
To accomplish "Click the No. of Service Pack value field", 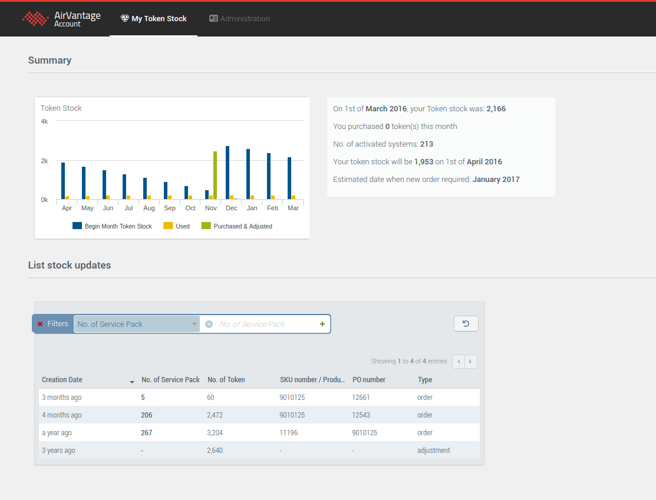I will (265, 324).
